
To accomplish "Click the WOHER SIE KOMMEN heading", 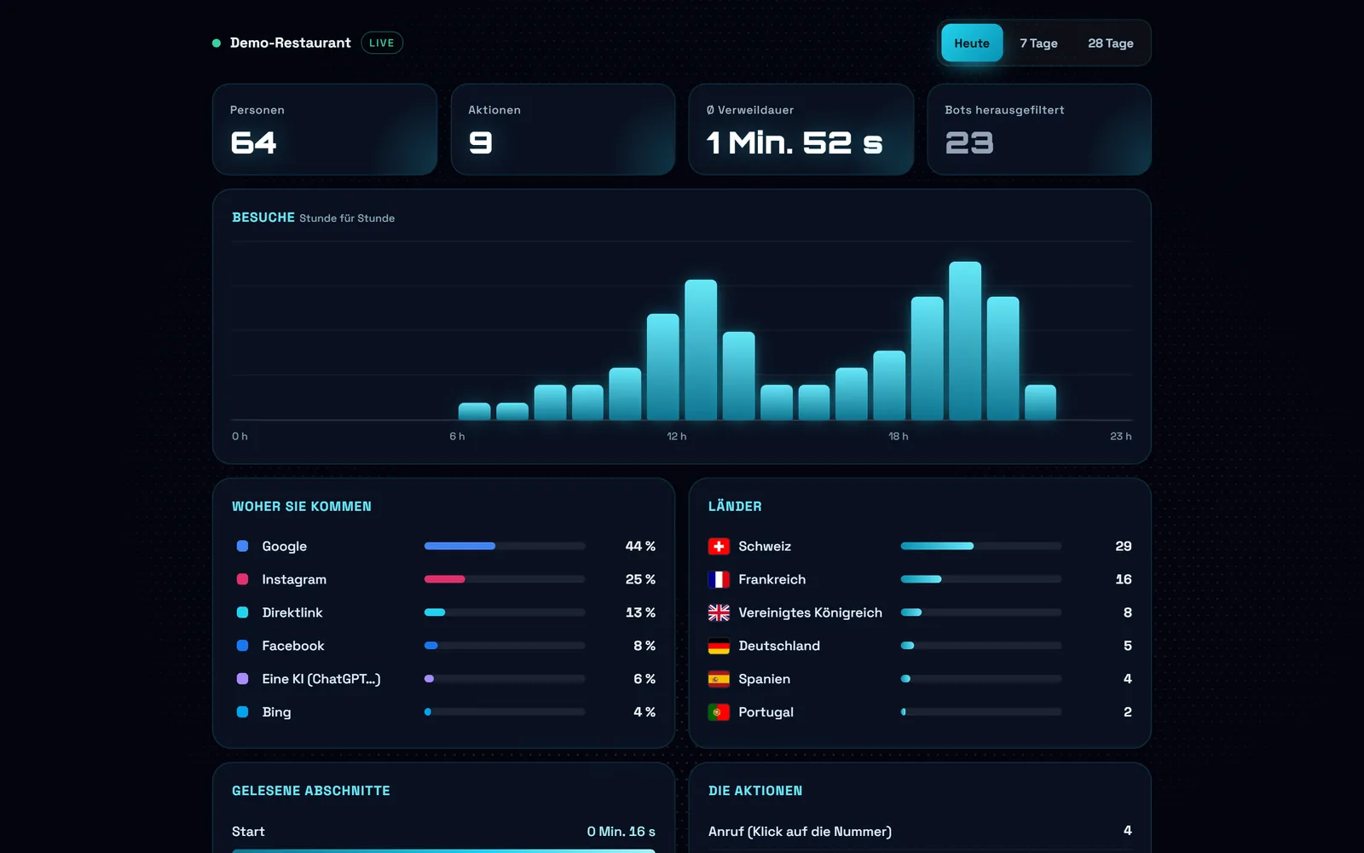I will tap(302, 507).
